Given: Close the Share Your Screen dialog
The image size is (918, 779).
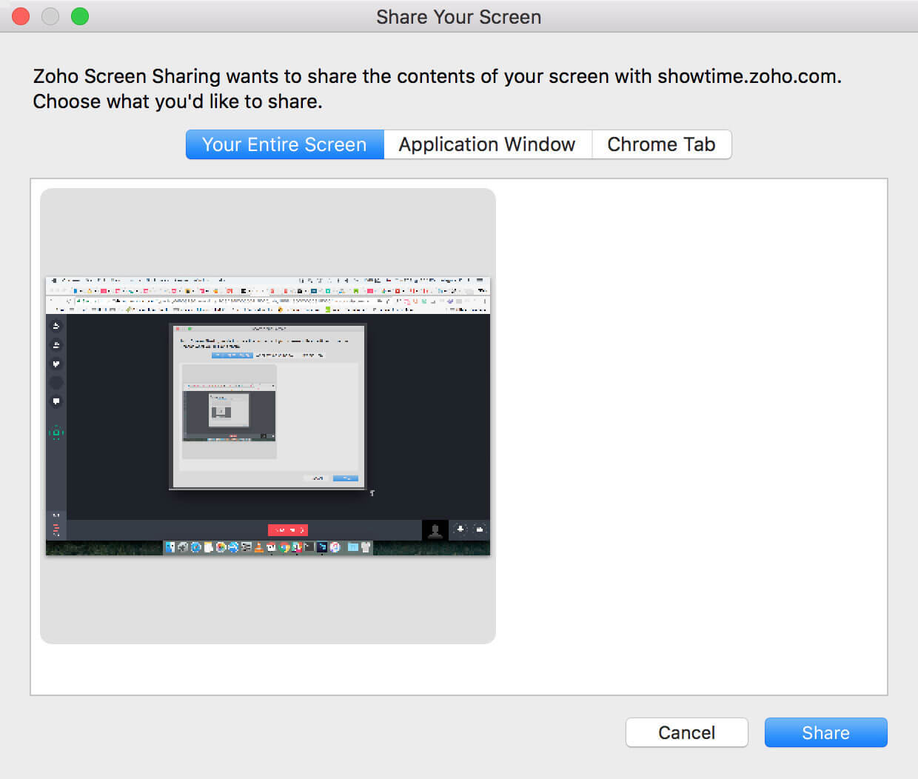Looking at the screenshot, I should (x=21, y=16).
